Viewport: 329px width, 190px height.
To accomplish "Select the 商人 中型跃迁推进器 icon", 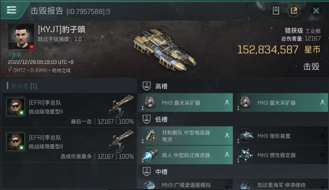I will [150, 155].
